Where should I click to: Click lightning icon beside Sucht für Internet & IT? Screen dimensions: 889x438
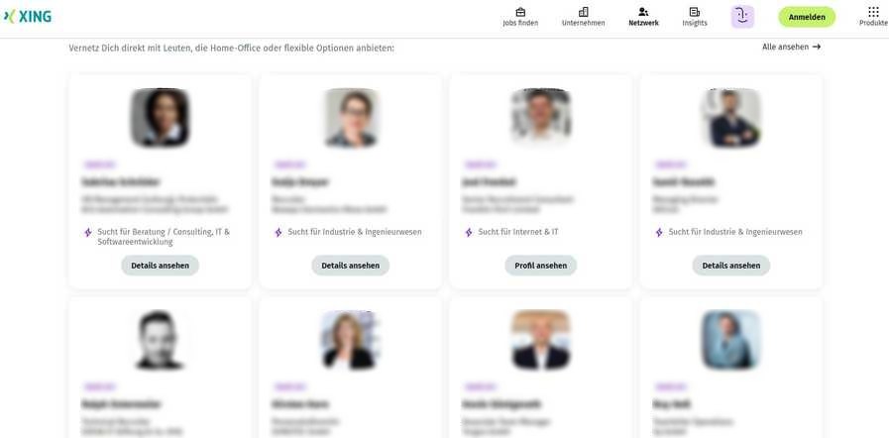click(x=469, y=232)
